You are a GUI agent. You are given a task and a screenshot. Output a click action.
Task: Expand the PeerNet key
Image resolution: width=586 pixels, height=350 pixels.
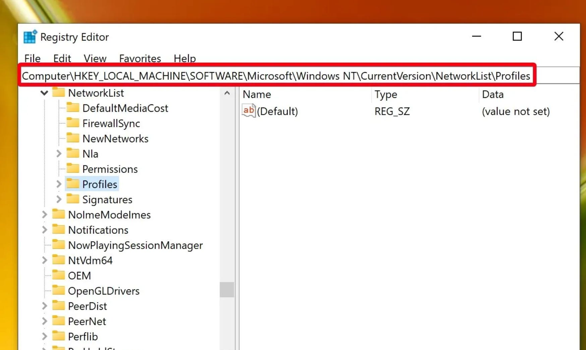tap(44, 321)
